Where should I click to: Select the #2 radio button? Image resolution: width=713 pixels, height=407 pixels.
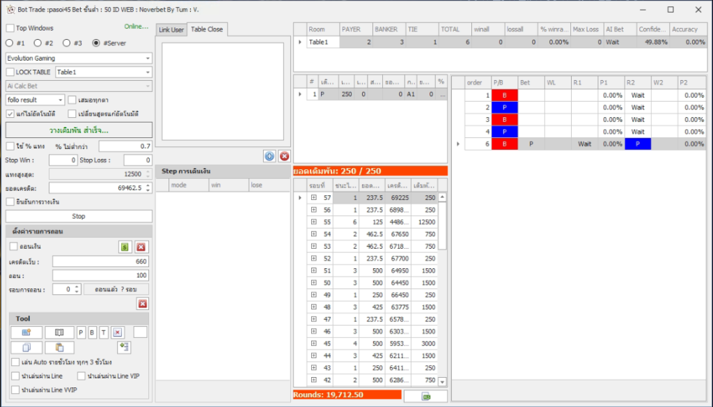[x=38, y=43]
